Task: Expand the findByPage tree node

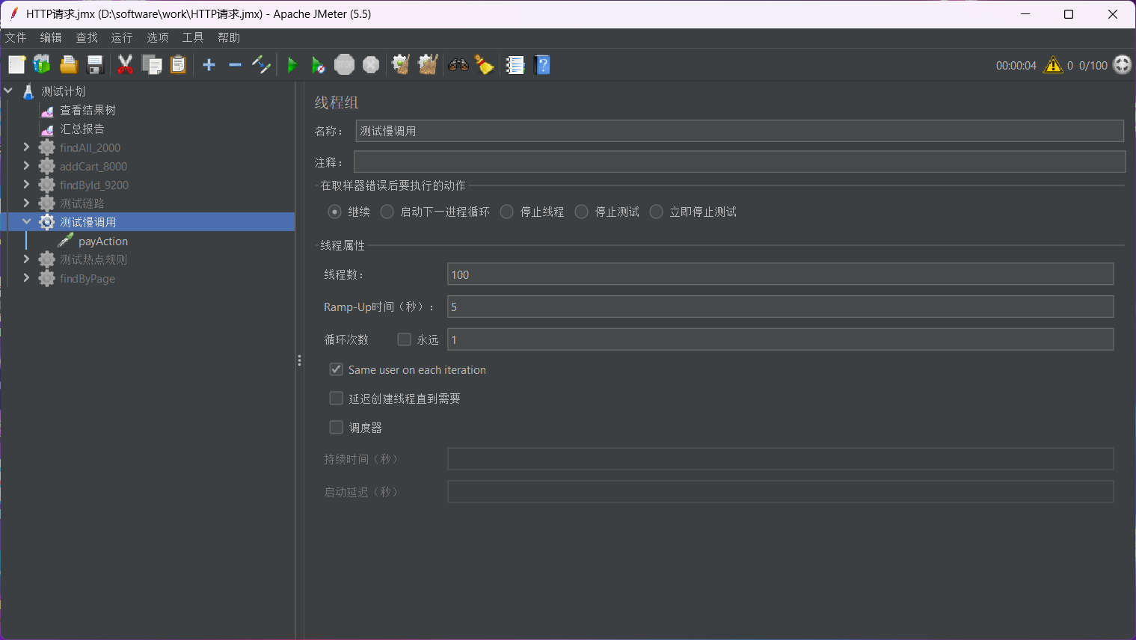Action: 26,278
